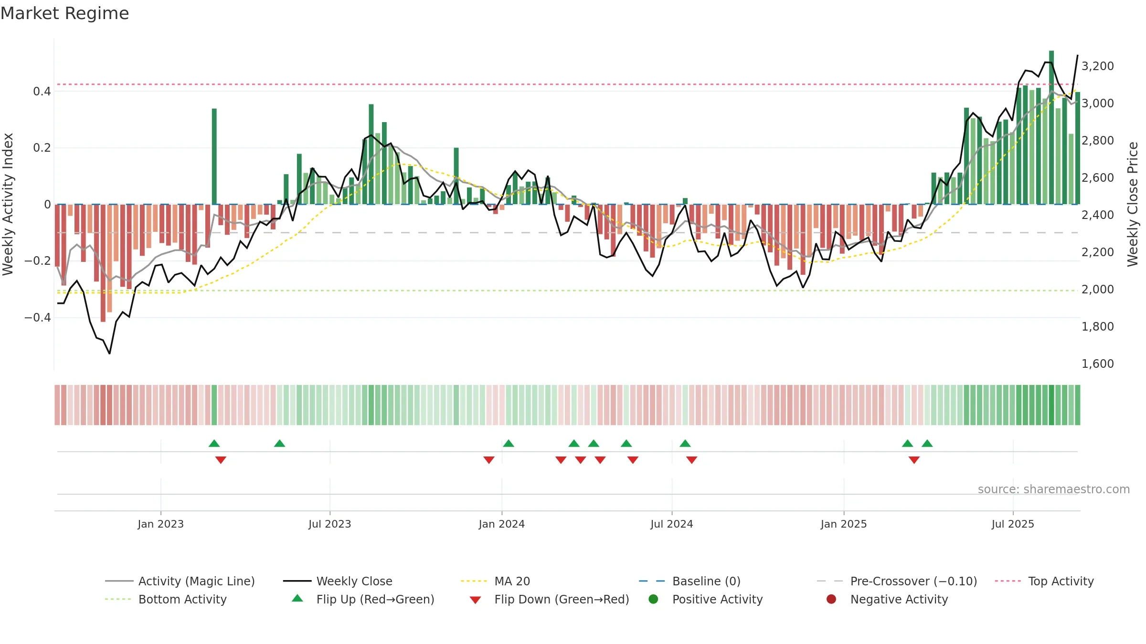
Task: Click the source: sharemaestro.com text
Action: pyautogui.click(x=1054, y=489)
